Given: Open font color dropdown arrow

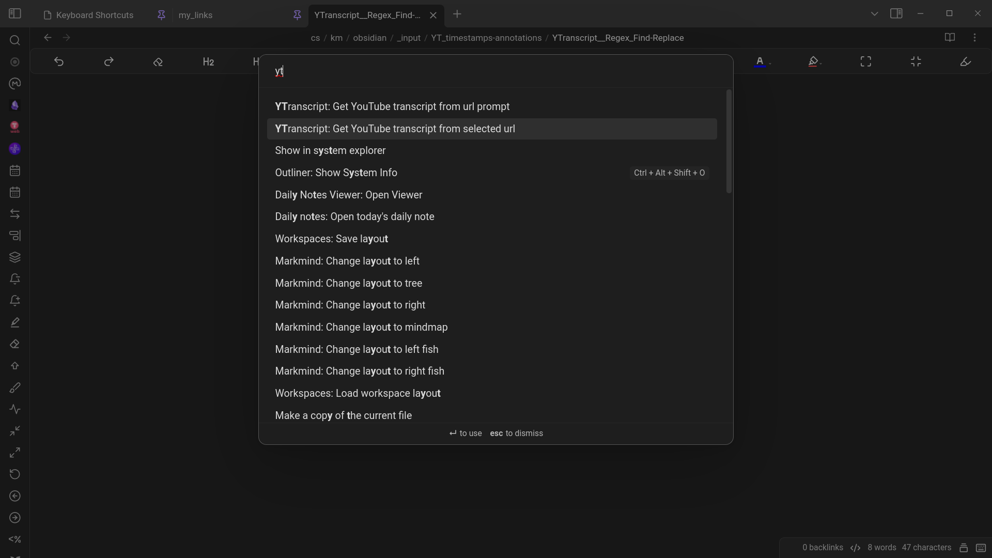Looking at the screenshot, I should tap(770, 64).
